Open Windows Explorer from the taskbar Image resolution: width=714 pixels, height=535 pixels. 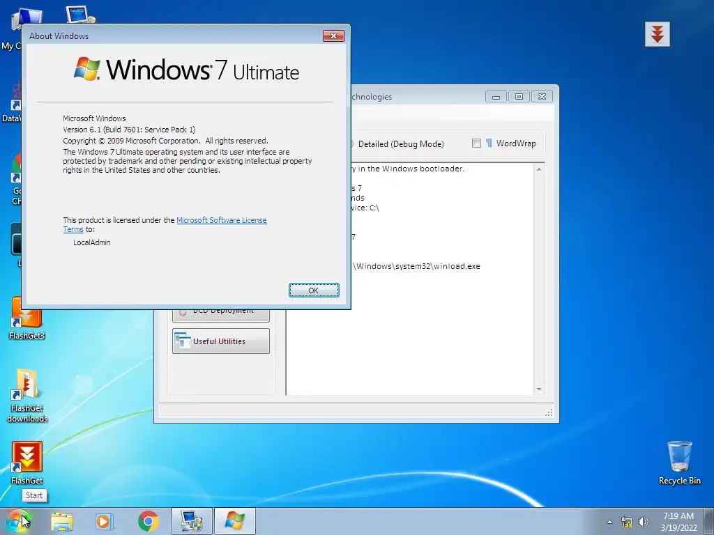coord(62,521)
